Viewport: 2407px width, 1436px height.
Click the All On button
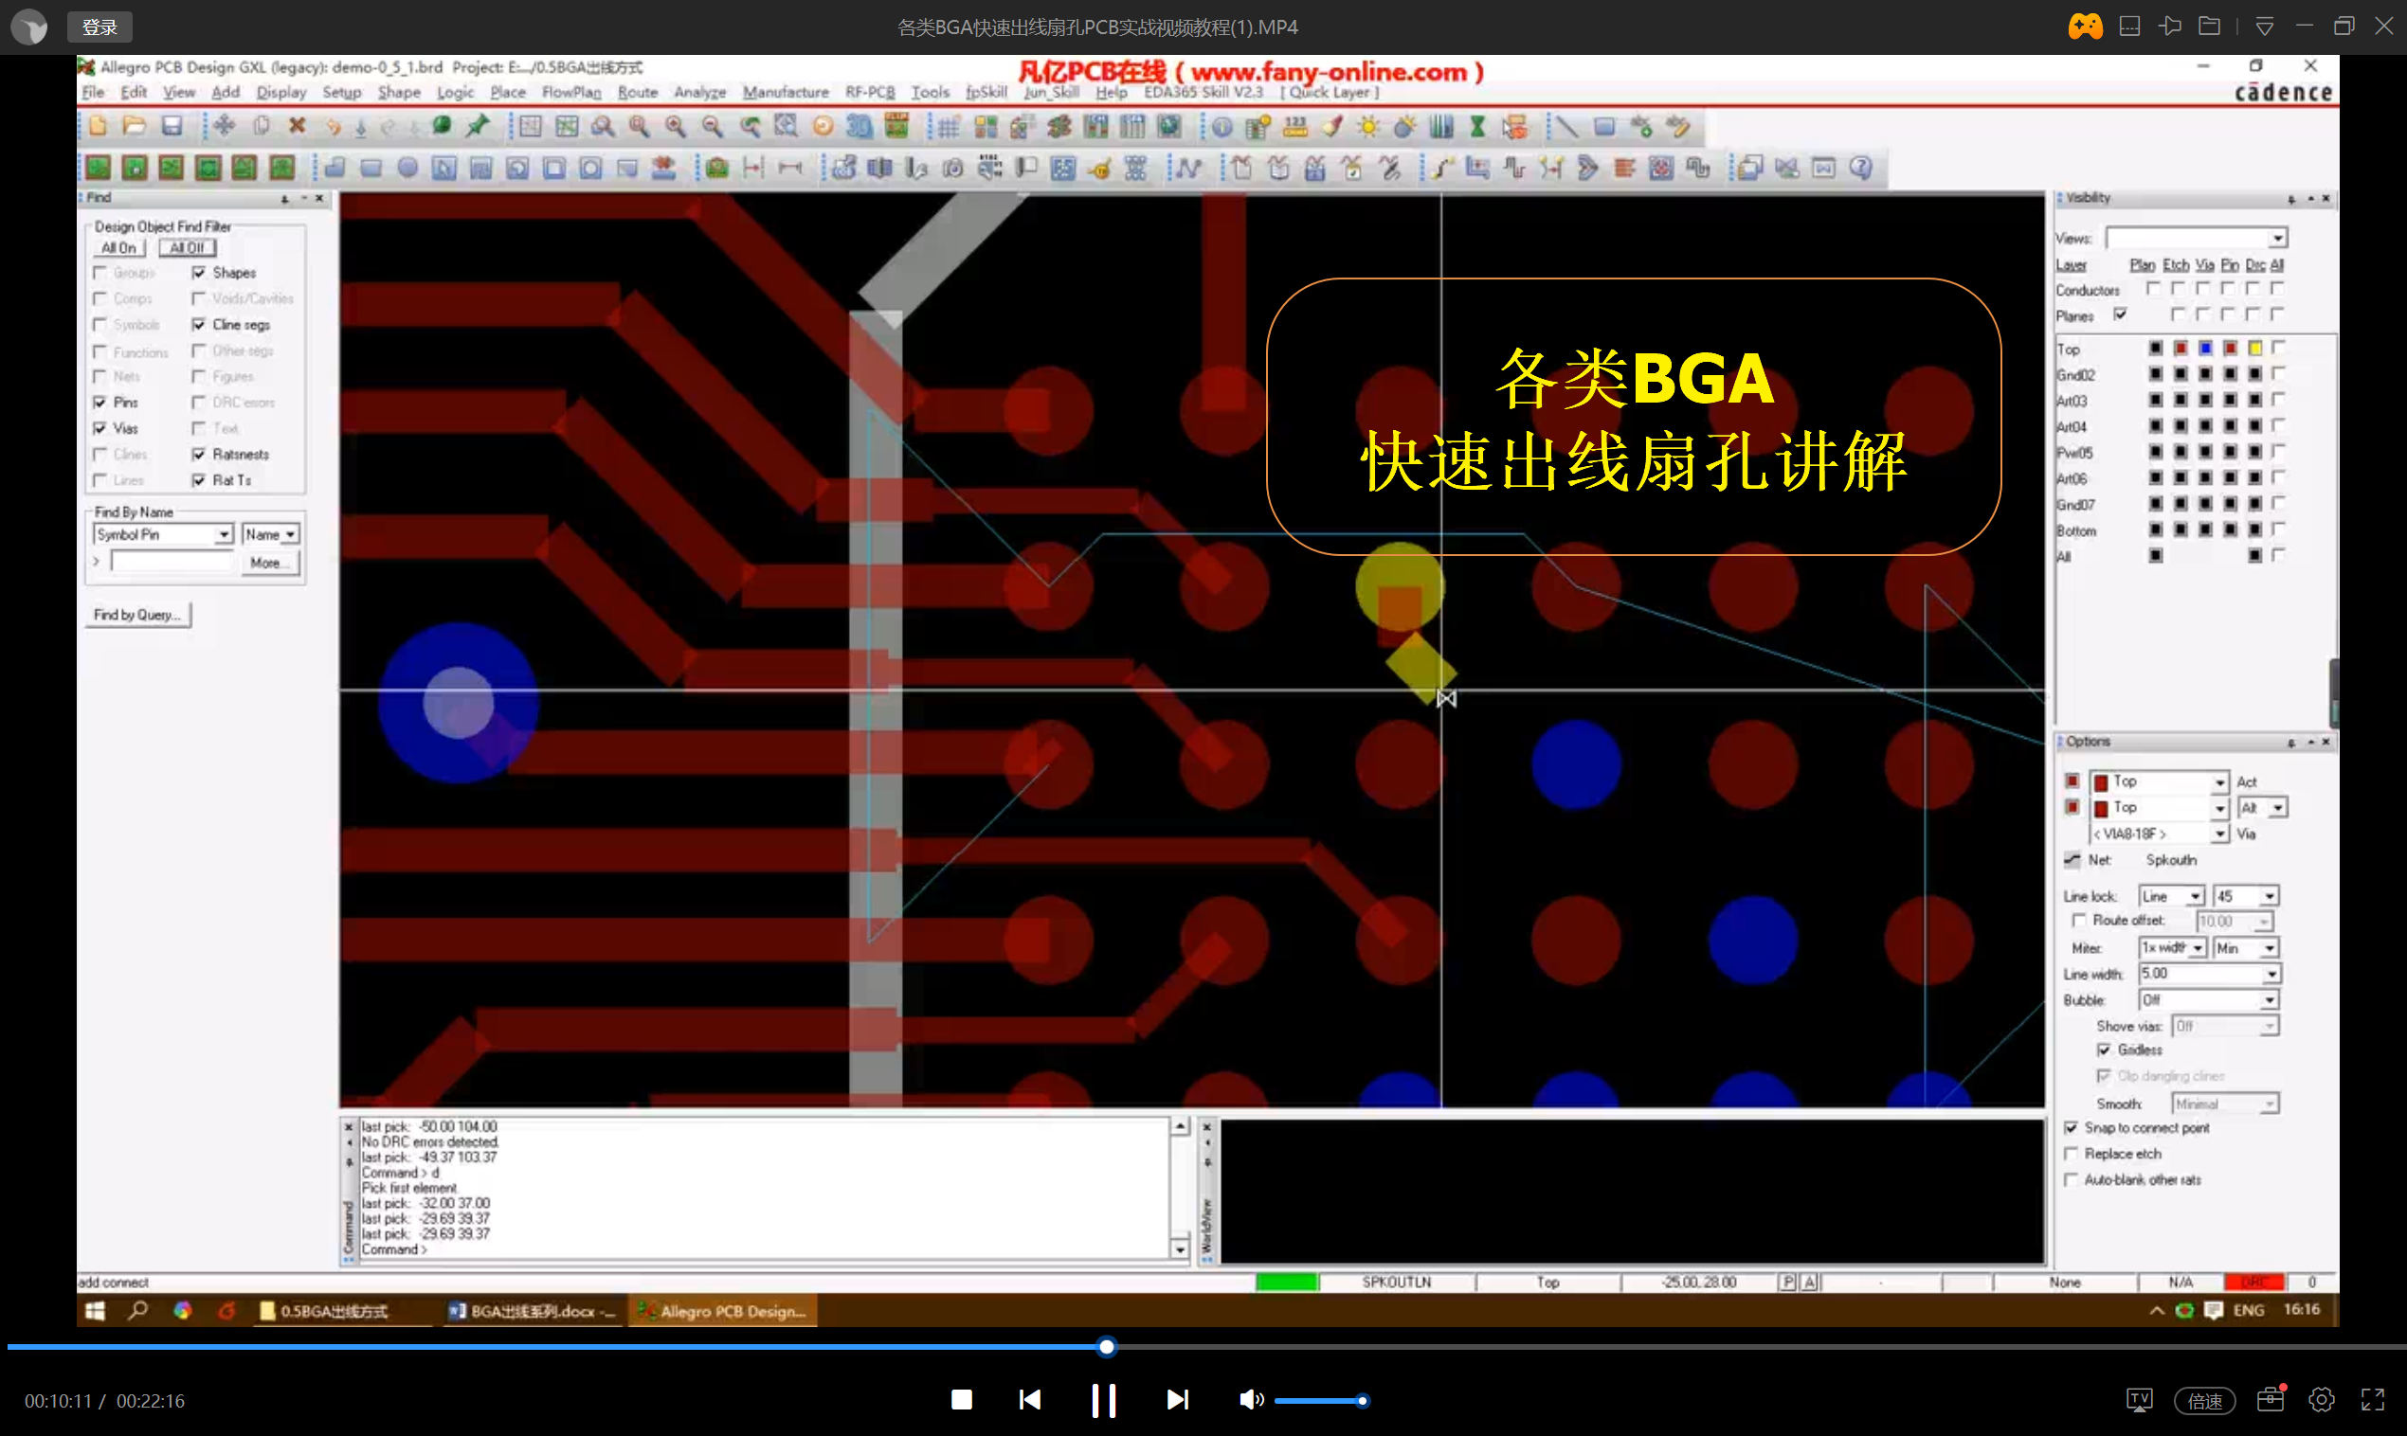tap(119, 248)
